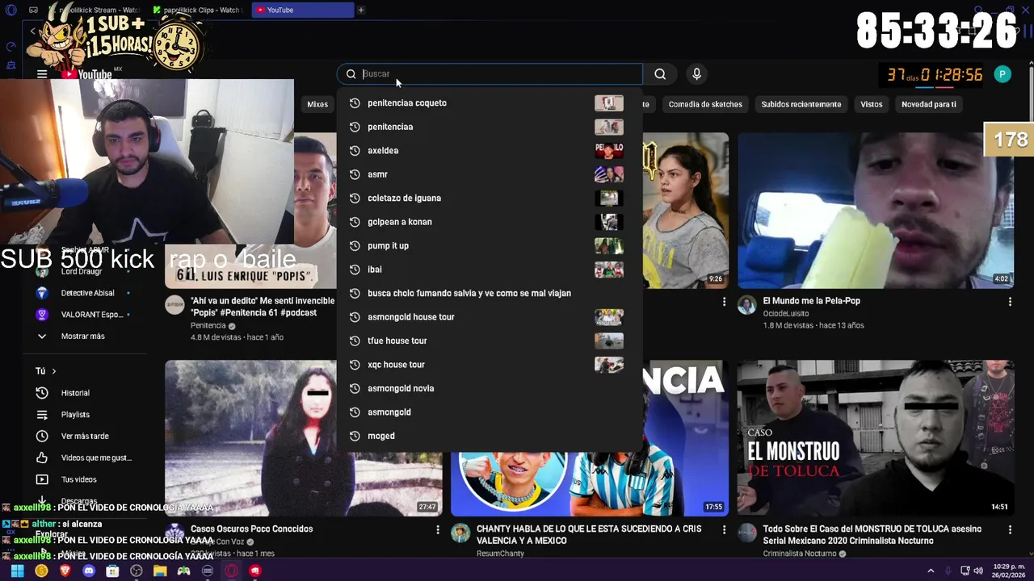This screenshot has width=1034, height=581.
Task: Open the on-screen keyboard taskbar icon
Action: coord(208,571)
